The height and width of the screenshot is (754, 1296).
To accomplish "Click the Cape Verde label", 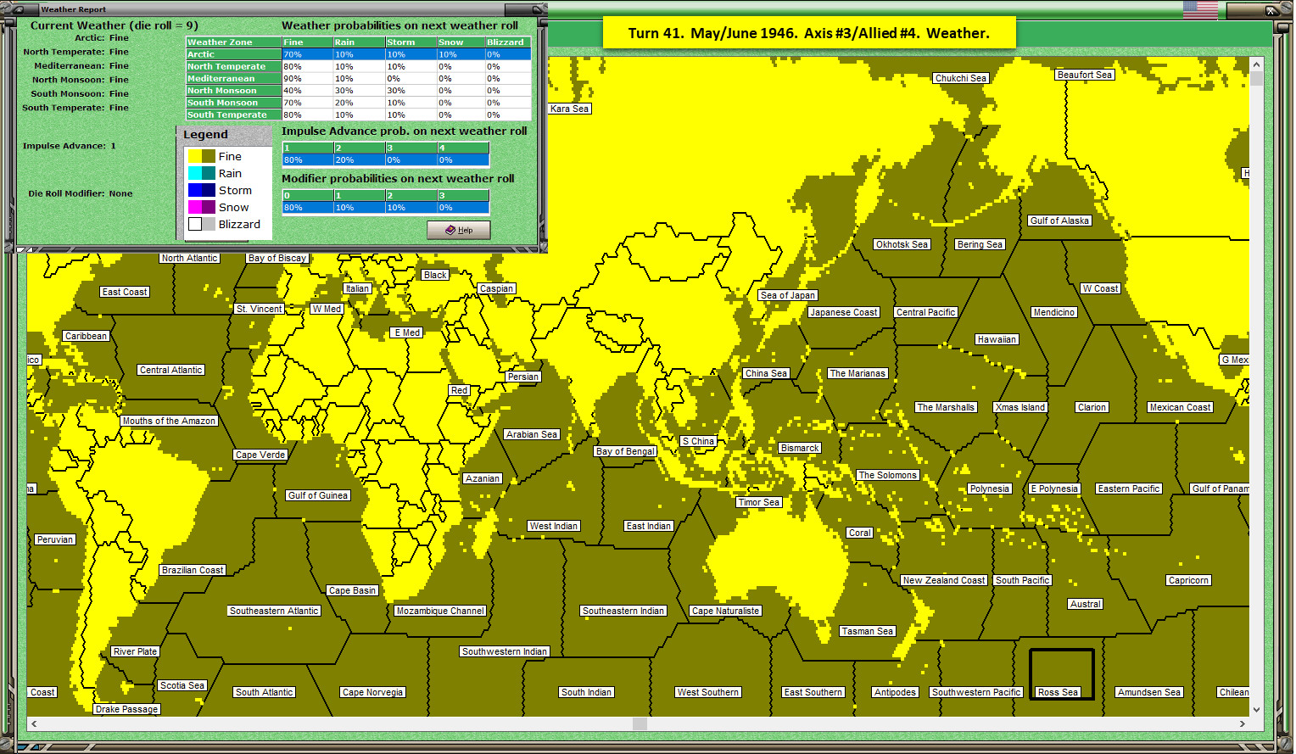I will (x=260, y=455).
